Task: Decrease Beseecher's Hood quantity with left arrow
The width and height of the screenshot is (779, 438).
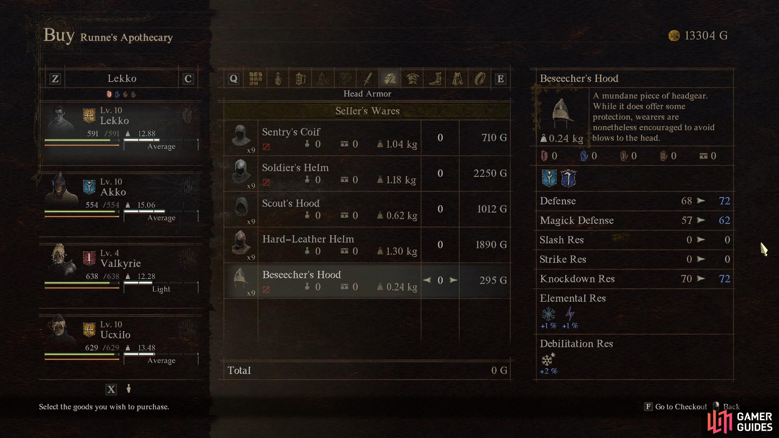Action: (427, 280)
